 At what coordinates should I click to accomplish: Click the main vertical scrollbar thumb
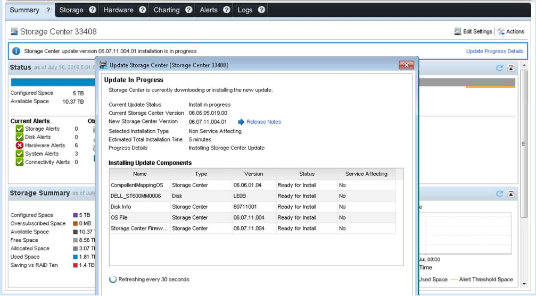coord(524,143)
